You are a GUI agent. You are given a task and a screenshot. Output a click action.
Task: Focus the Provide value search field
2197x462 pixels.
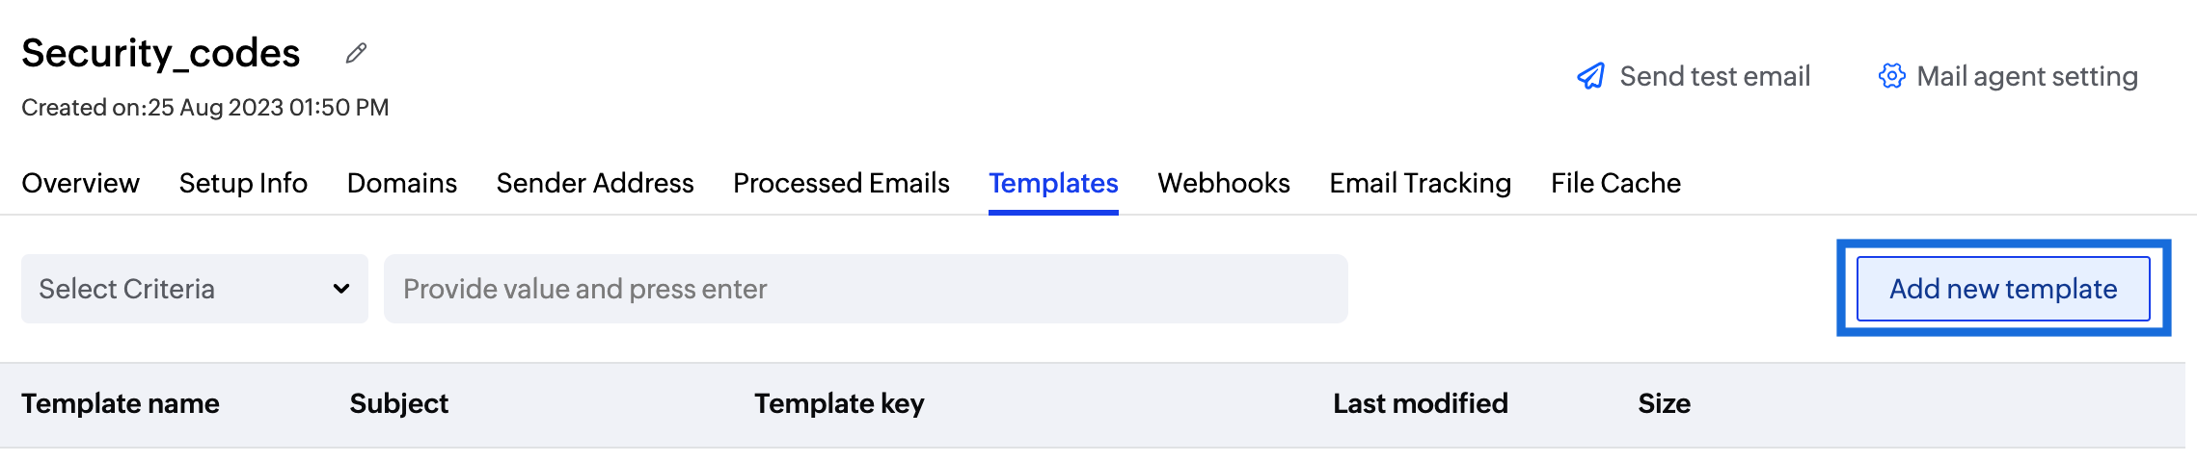[x=865, y=289]
